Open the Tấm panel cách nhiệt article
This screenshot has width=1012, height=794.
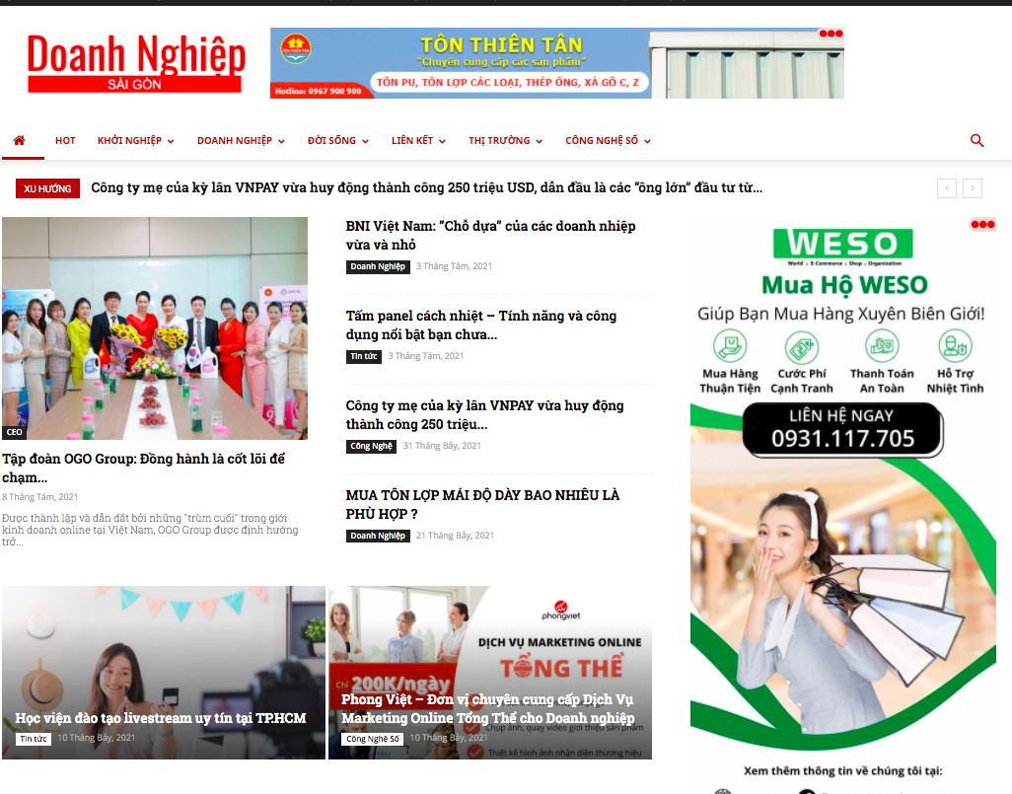[x=480, y=325]
